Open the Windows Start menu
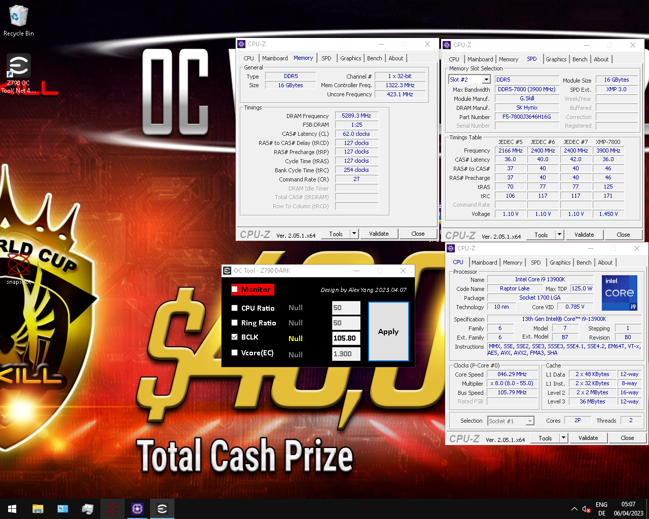The width and height of the screenshot is (649, 519). coord(12,509)
